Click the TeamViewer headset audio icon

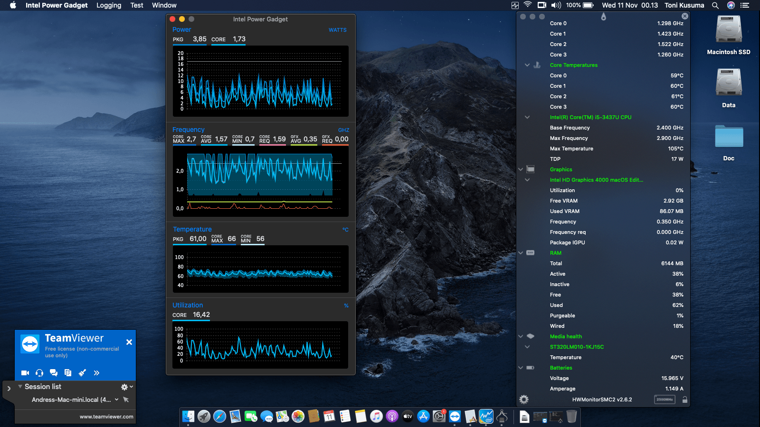[39, 373]
